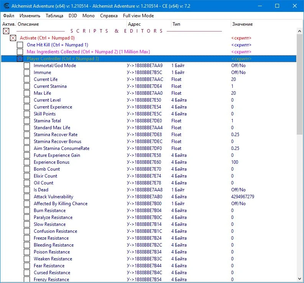Screen dimensions: 304x283
Task: Open the Таблица menu
Action: pos(54,16)
